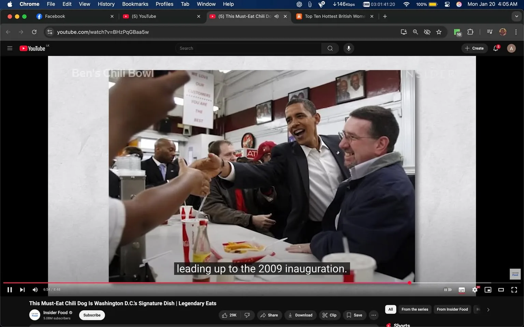Enter fullscreen mode
The height and width of the screenshot is (327, 524).
(x=514, y=290)
